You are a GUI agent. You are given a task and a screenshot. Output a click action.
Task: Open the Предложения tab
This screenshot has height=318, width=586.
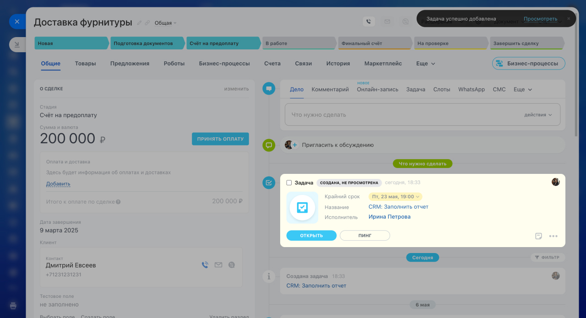[x=130, y=64]
